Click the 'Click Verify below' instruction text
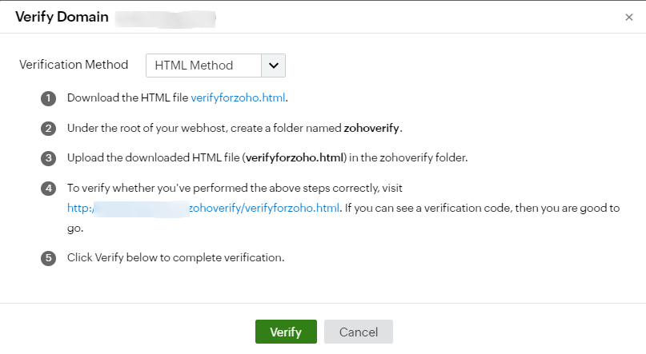 pos(176,258)
